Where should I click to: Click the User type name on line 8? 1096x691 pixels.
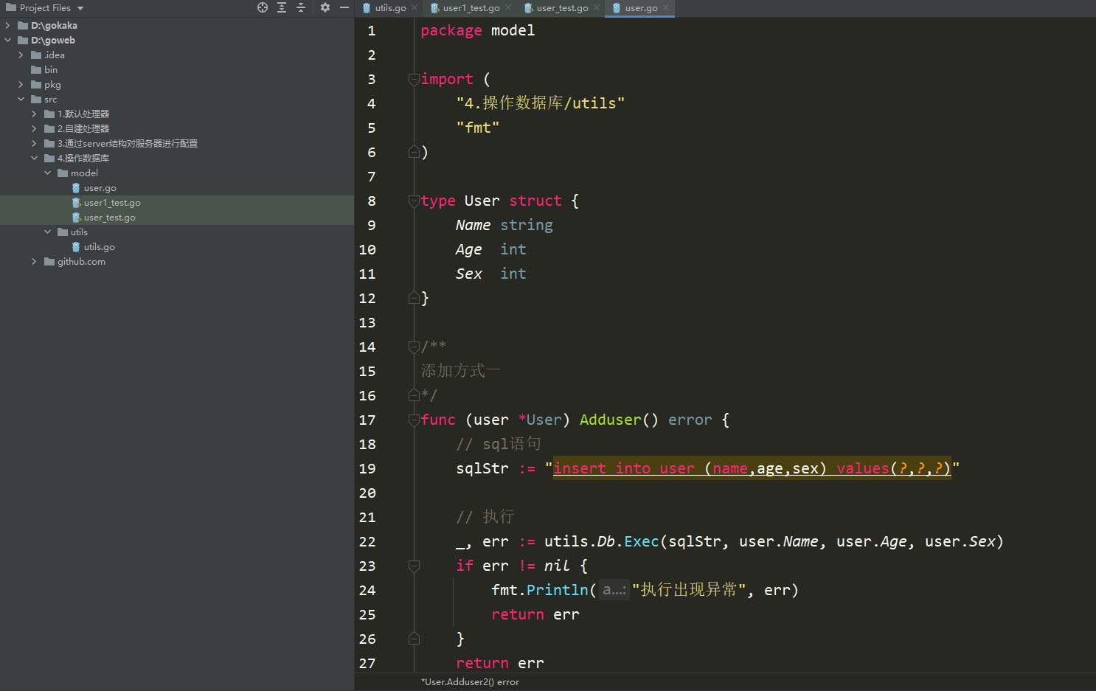tap(482, 201)
